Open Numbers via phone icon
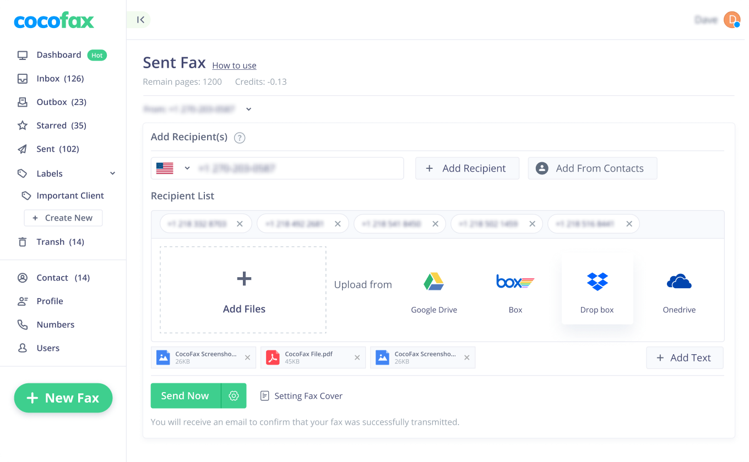 click(x=23, y=324)
